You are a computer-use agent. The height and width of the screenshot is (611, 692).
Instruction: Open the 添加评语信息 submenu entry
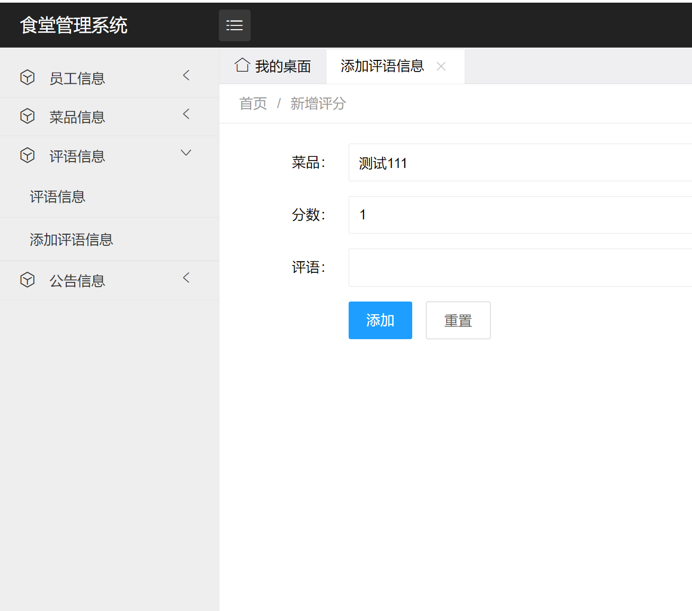tap(109, 240)
